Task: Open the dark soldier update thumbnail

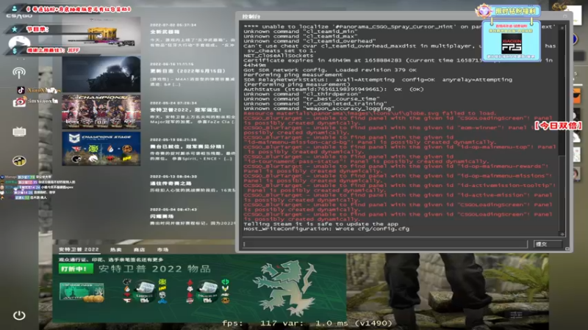Action: (101, 74)
